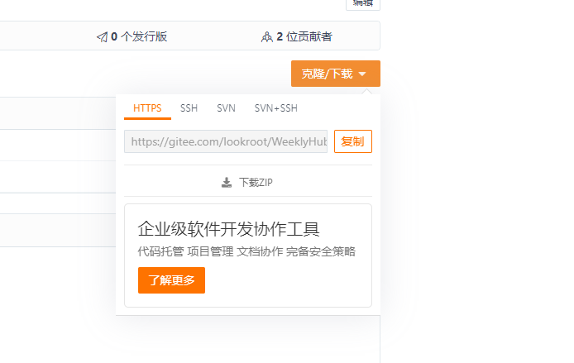The width and height of the screenshot is (574, 363).
Task: Open the 0 个发行版 releases link
Action: 144,37
